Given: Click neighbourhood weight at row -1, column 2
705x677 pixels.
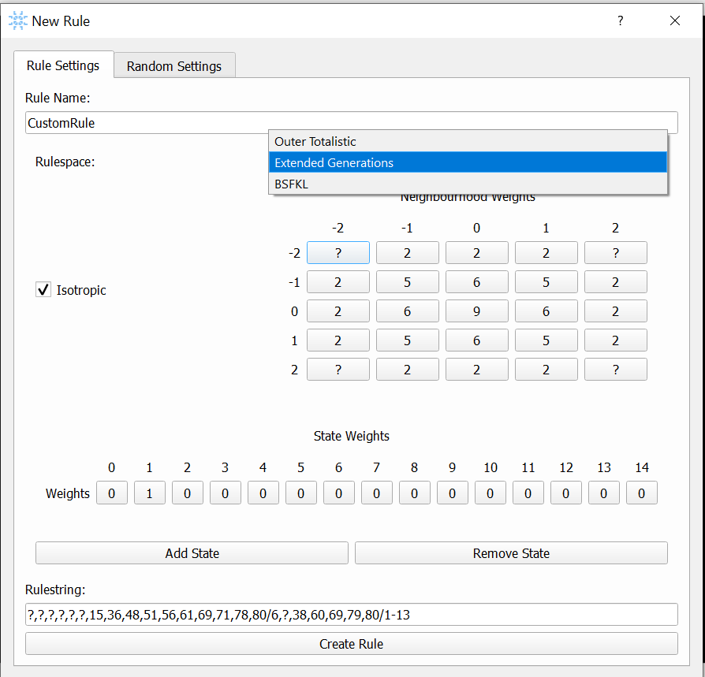Looking at the screenshot, I should 616,282.
